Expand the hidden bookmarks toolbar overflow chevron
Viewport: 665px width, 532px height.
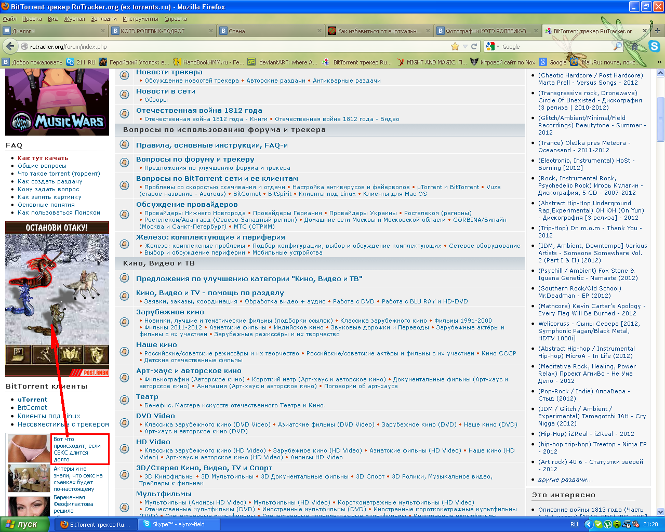[x=659, y=62]
